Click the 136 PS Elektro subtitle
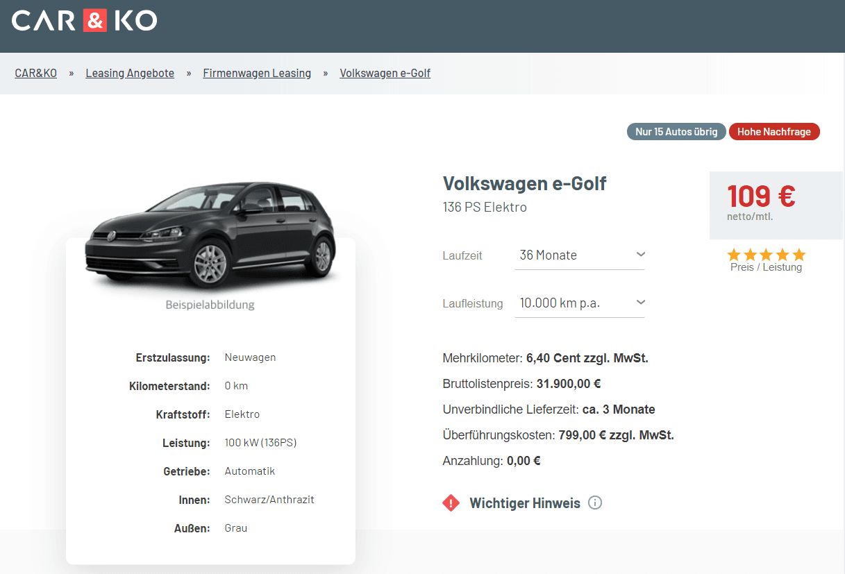Image resolution: width=845 pixels, height=574 pixels. 485,207
